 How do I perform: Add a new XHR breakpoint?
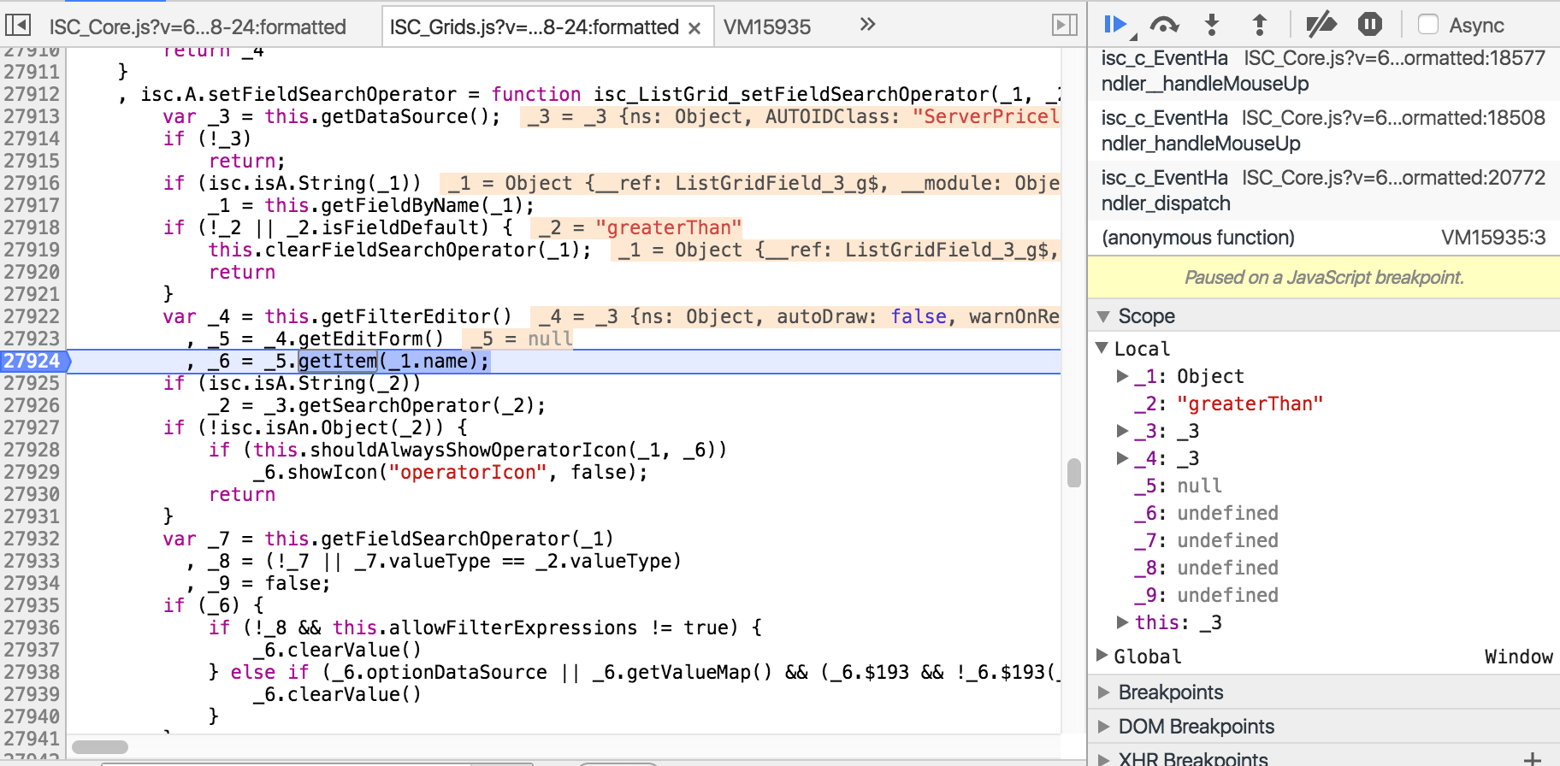[x=1532, y=758]
